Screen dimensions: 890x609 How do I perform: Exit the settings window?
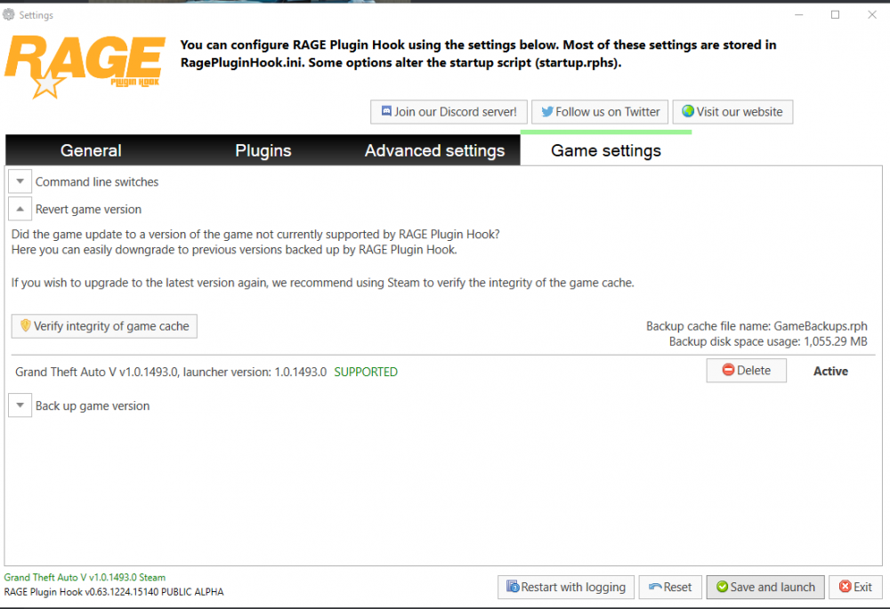[x=855, y=587]
